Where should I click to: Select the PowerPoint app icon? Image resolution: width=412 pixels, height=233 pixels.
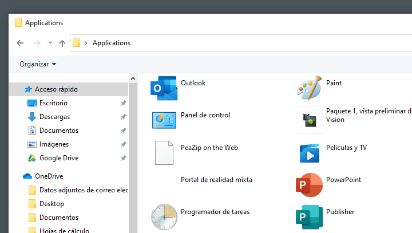309,185
